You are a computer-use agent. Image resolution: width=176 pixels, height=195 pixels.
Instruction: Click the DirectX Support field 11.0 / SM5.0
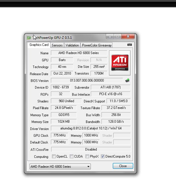[119, 101]
